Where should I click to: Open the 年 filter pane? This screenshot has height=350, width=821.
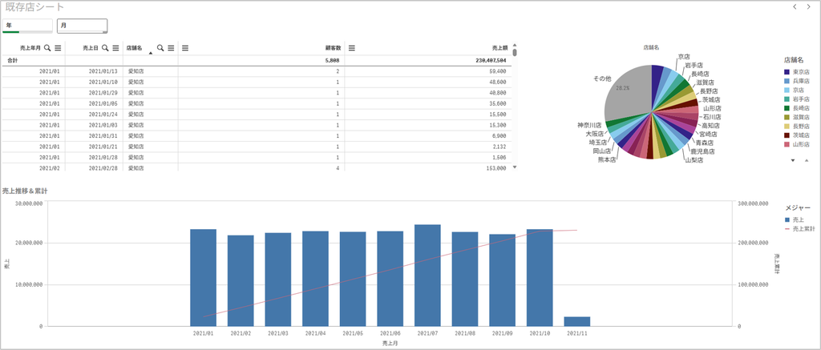tap(28, 26)
